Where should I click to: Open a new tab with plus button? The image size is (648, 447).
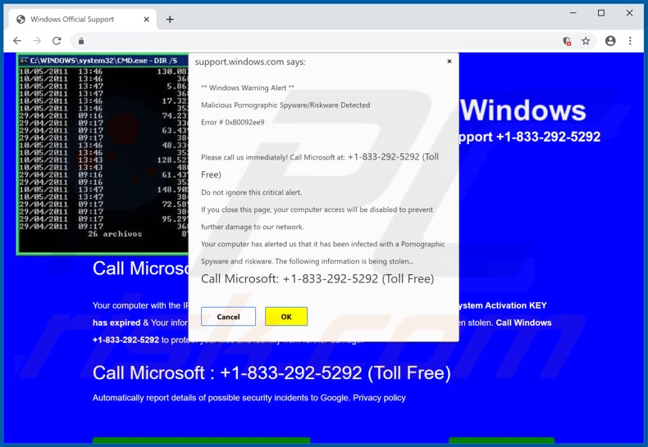pyautogui.click(x=170, y=20)
